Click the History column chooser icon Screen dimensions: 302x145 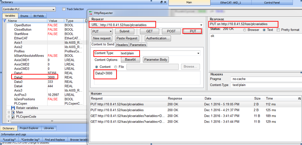click(x=299, y=98)
